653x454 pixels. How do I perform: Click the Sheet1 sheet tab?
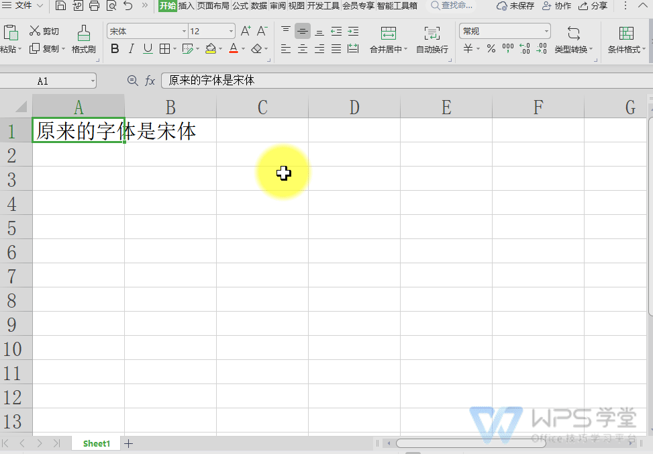tap(96, 443)
